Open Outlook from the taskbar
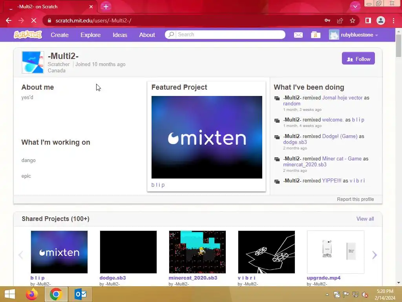Viewport: 402px width, 302px height. (x=81, y=294)
